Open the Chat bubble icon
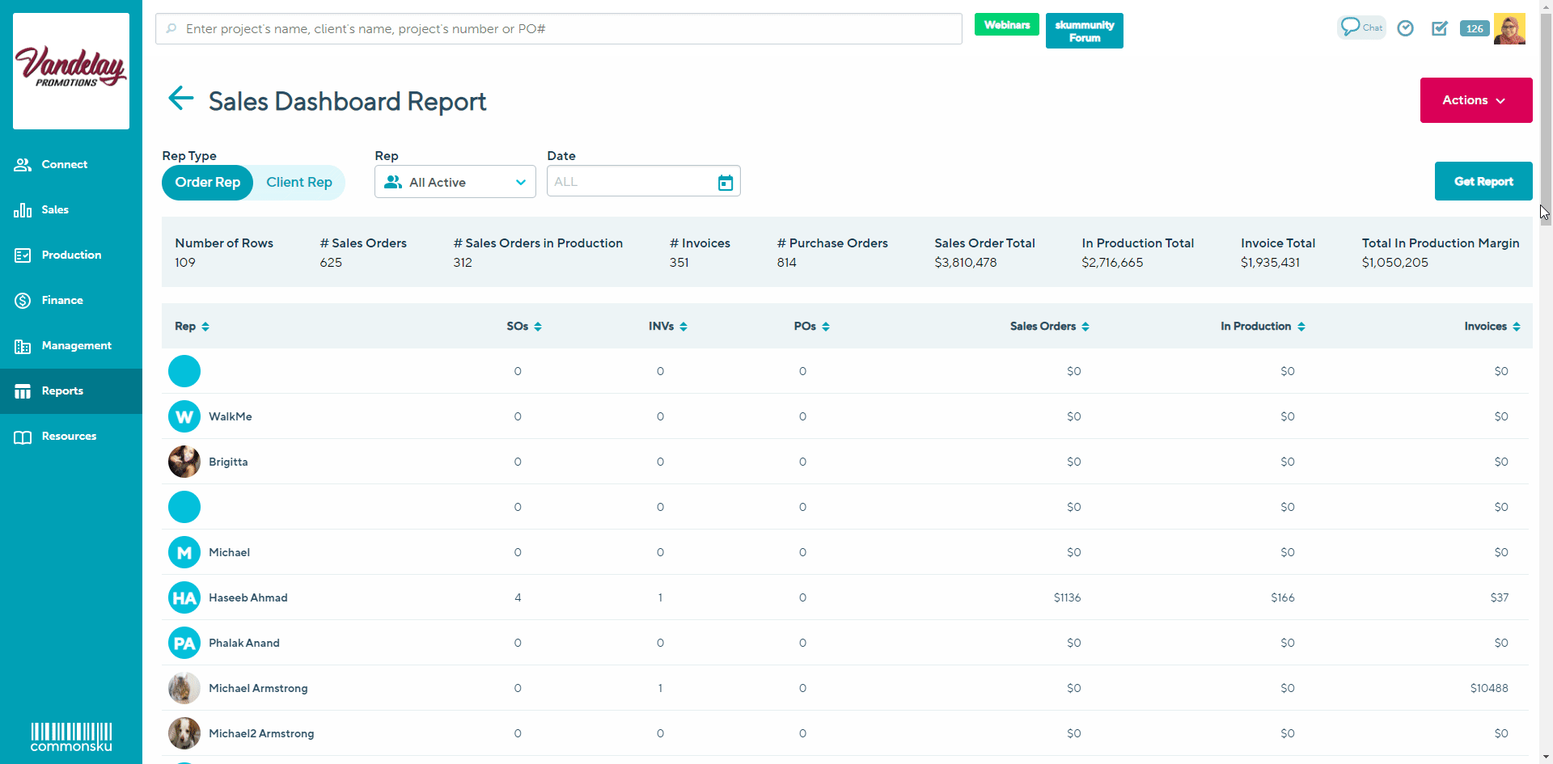Viewport: 1553px width, 764px height. [1361, 27]
